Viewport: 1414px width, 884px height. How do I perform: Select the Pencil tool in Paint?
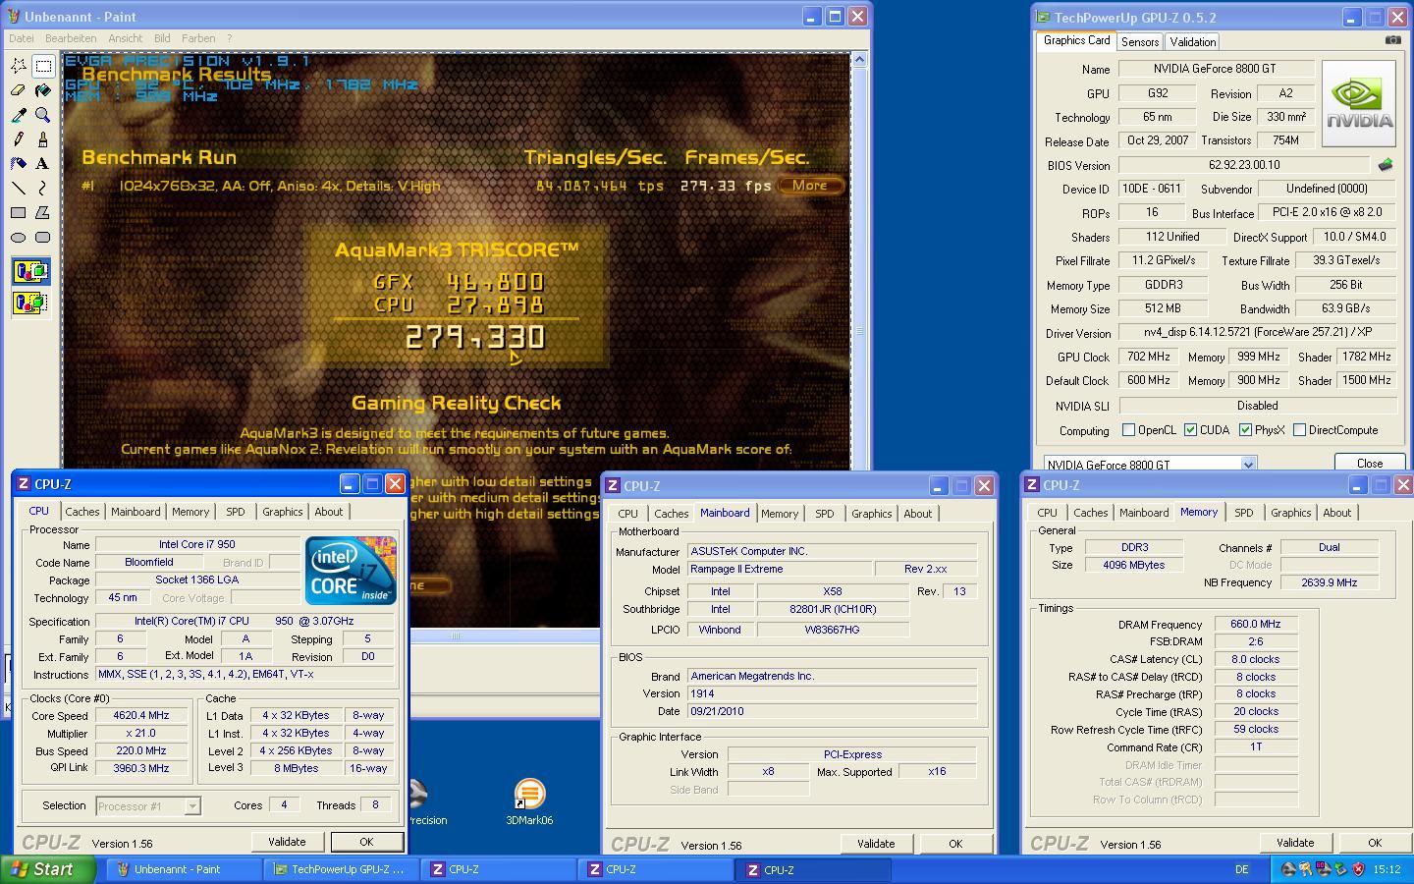click(x=19, y=139)
